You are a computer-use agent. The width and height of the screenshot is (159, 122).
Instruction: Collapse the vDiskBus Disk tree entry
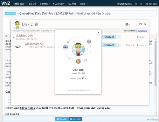click(x=14, y=37)
